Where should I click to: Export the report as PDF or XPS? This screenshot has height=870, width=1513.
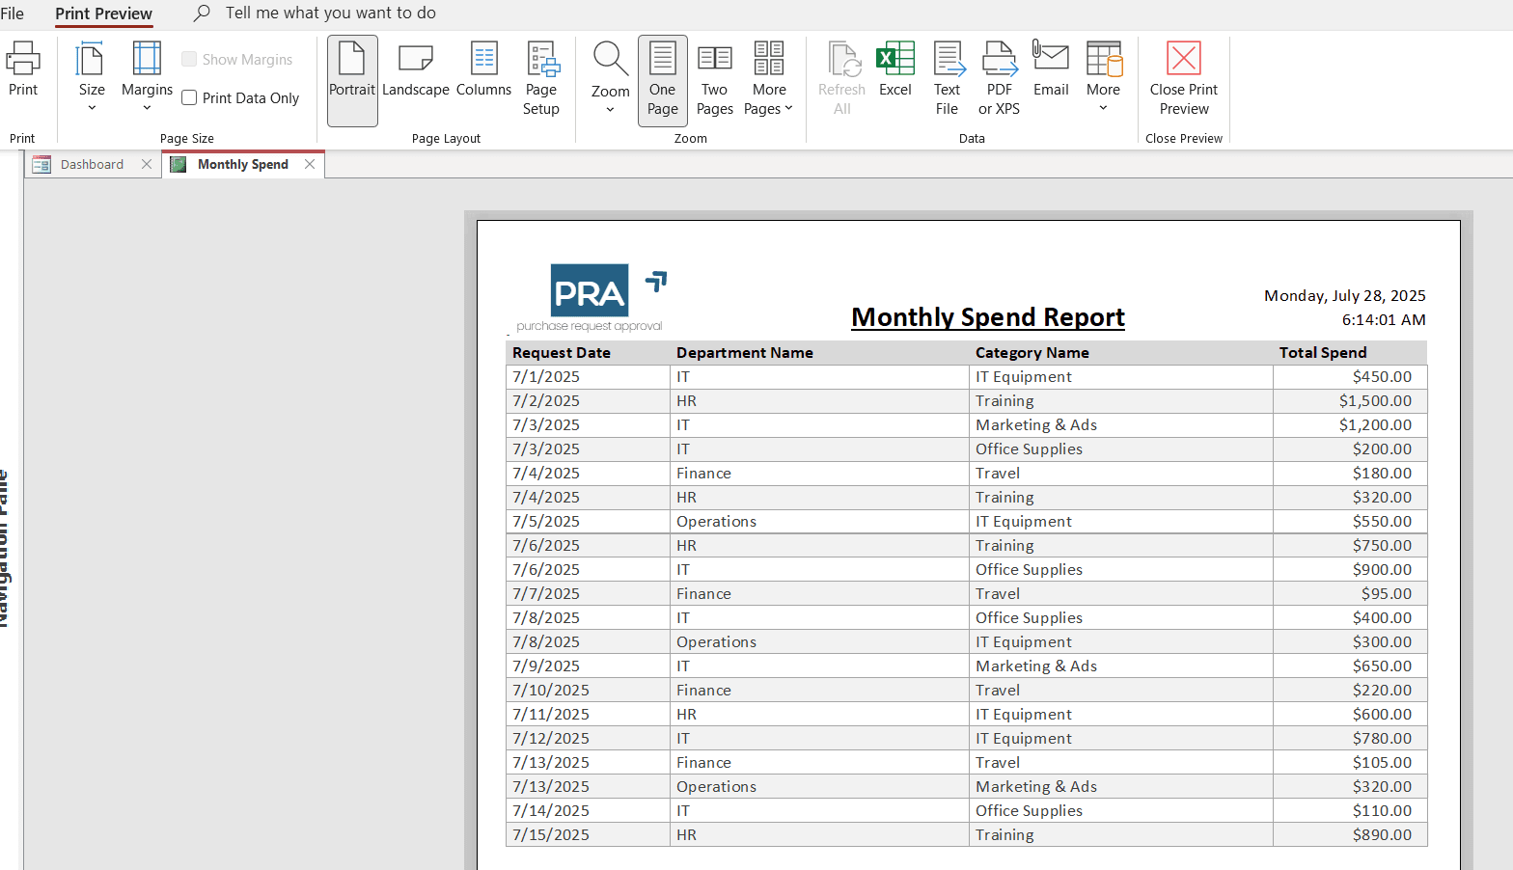tap(999, 79)
